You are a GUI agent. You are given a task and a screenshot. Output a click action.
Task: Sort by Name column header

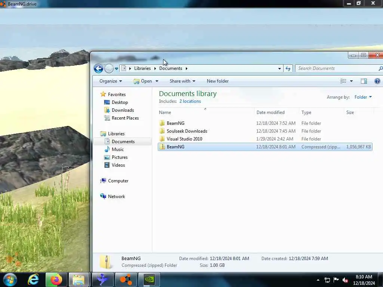tap(206, 112)
